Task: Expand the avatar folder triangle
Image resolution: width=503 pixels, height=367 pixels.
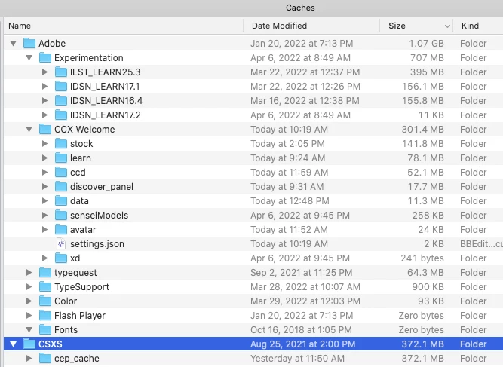Action: click(x=45, y=230)
